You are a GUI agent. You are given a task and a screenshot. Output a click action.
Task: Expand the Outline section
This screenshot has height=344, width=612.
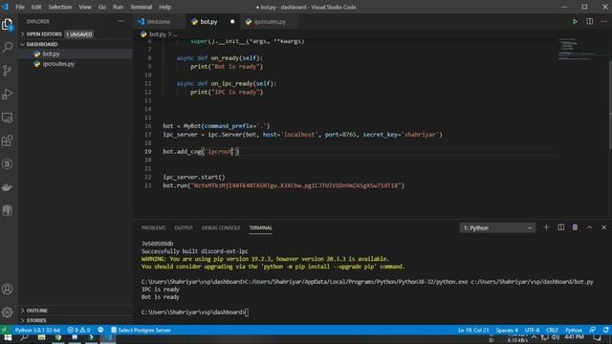pyautogui.click(x=37, y=311)
